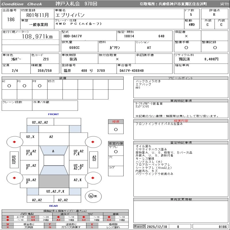Click the PW equipment circle mark
Screen dimensions: 230x230
(40, 86)
